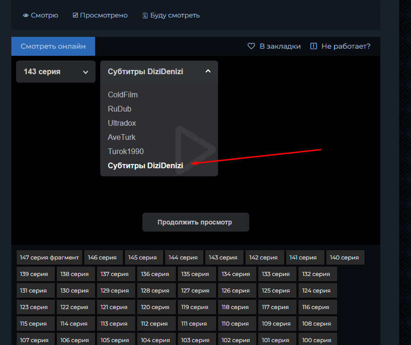Choose Turok1990 in the voiceover list
Image resolution: width=411 pixels, height=345 pixels.
[x=126, y=151]
